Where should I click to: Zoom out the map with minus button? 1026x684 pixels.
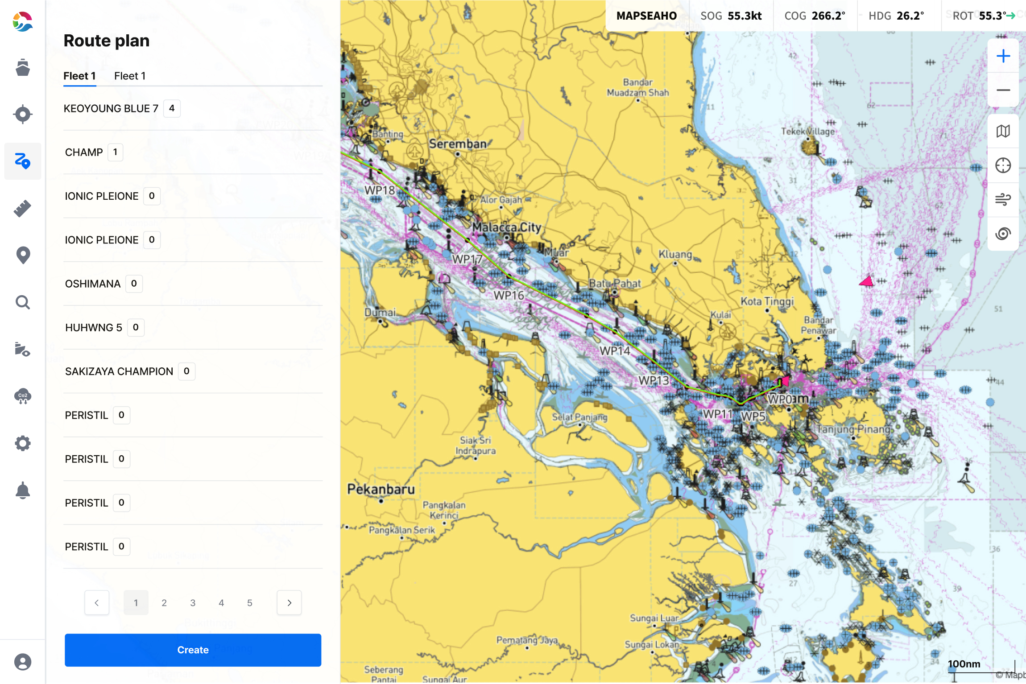(1003, 91)
